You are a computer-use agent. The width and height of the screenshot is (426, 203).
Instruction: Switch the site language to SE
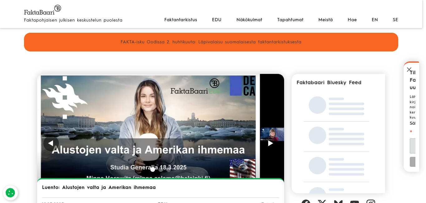pos(395,20)
